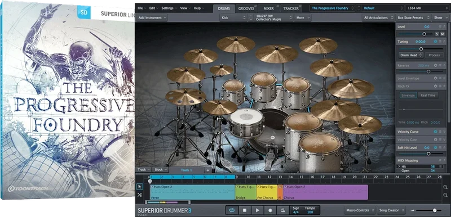Enable Pitch FX power toggle
Image resolution: width=451 pixels, height=217 pixels.
tap(435, 86)
